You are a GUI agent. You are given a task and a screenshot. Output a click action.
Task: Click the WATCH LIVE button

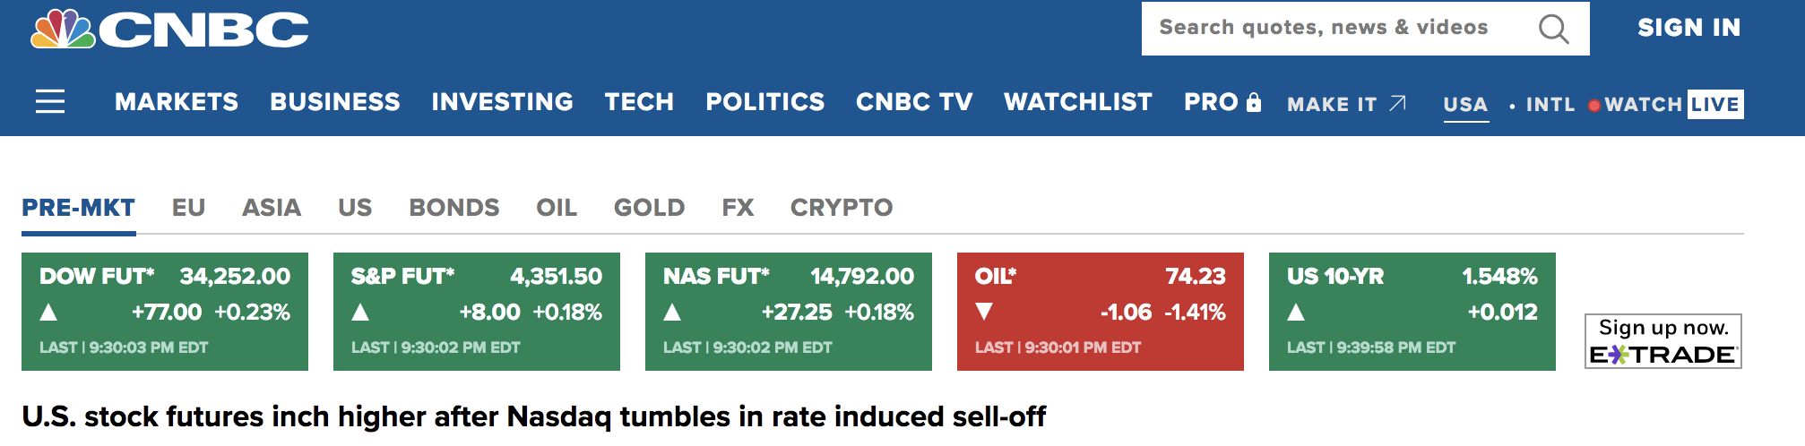pyautogui.click(x=1672, y=105)
